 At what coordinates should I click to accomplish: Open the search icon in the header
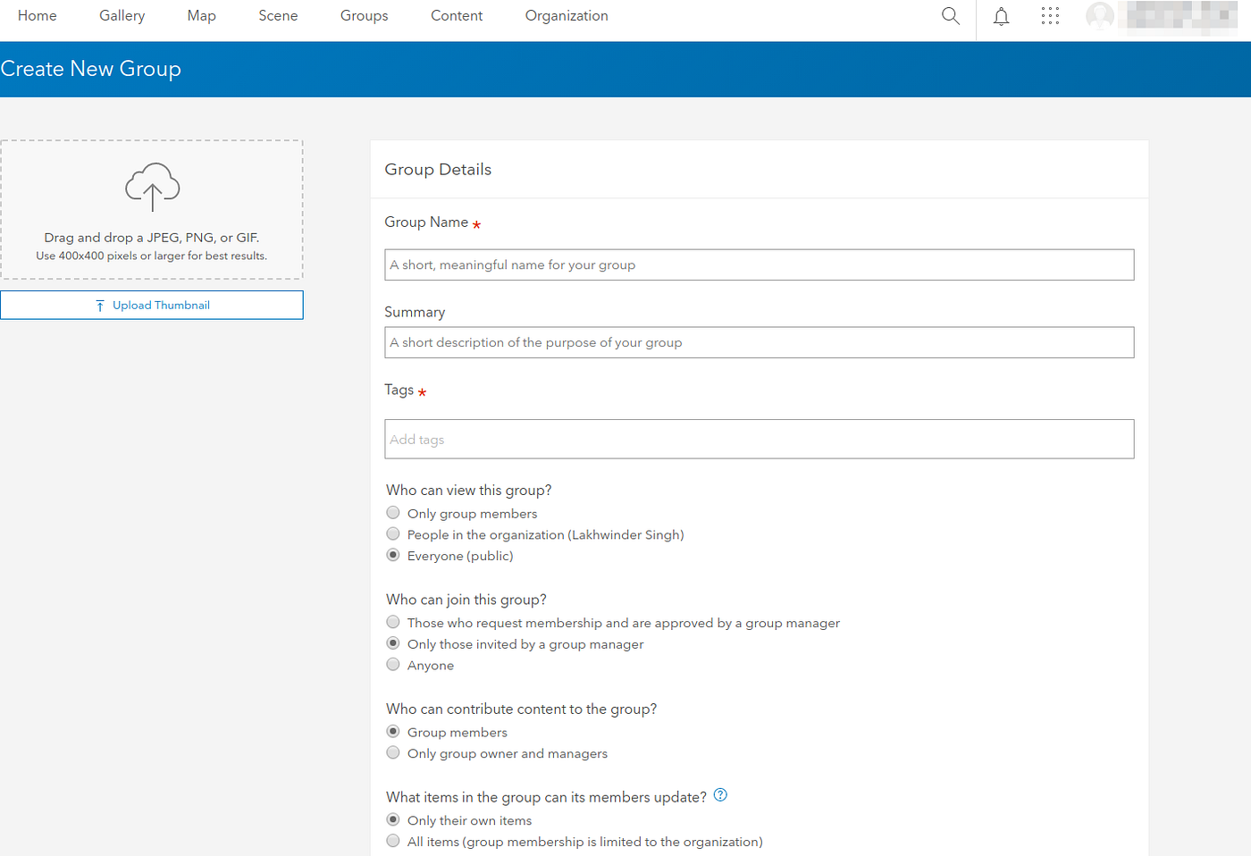click(x=950, y=15)
